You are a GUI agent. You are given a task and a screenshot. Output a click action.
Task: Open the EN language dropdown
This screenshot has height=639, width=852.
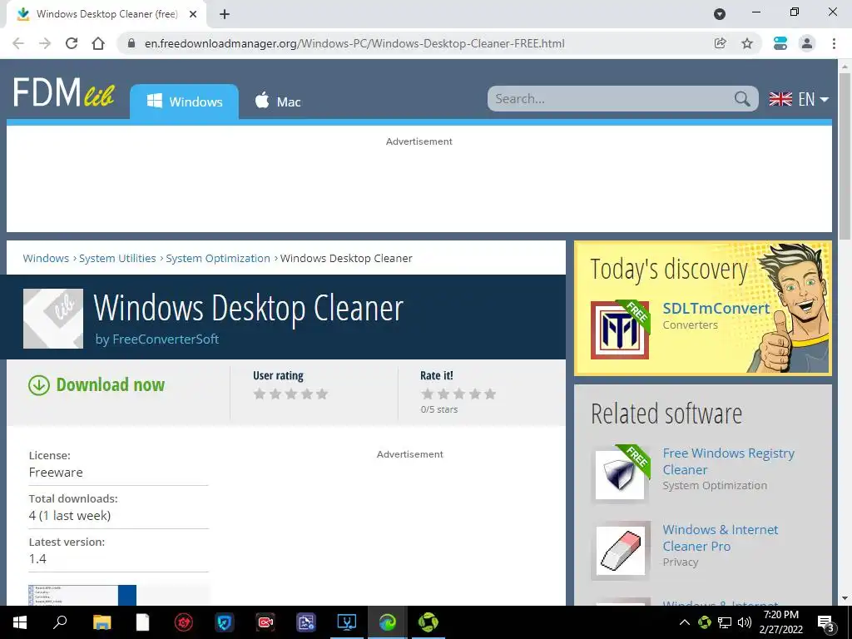click(x=799, y=99)
